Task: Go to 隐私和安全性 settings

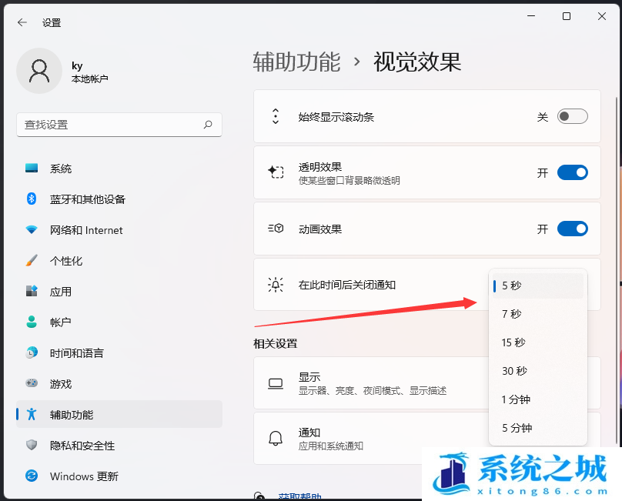Action: point(119,446)
